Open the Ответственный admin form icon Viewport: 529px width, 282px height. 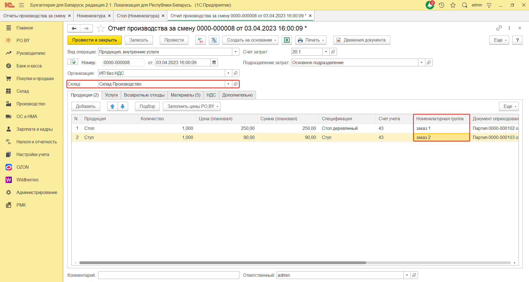click(x=414, y=275)
